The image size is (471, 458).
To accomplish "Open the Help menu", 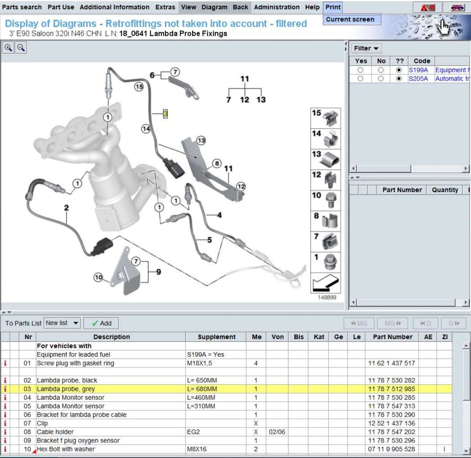I will point(312,7).
